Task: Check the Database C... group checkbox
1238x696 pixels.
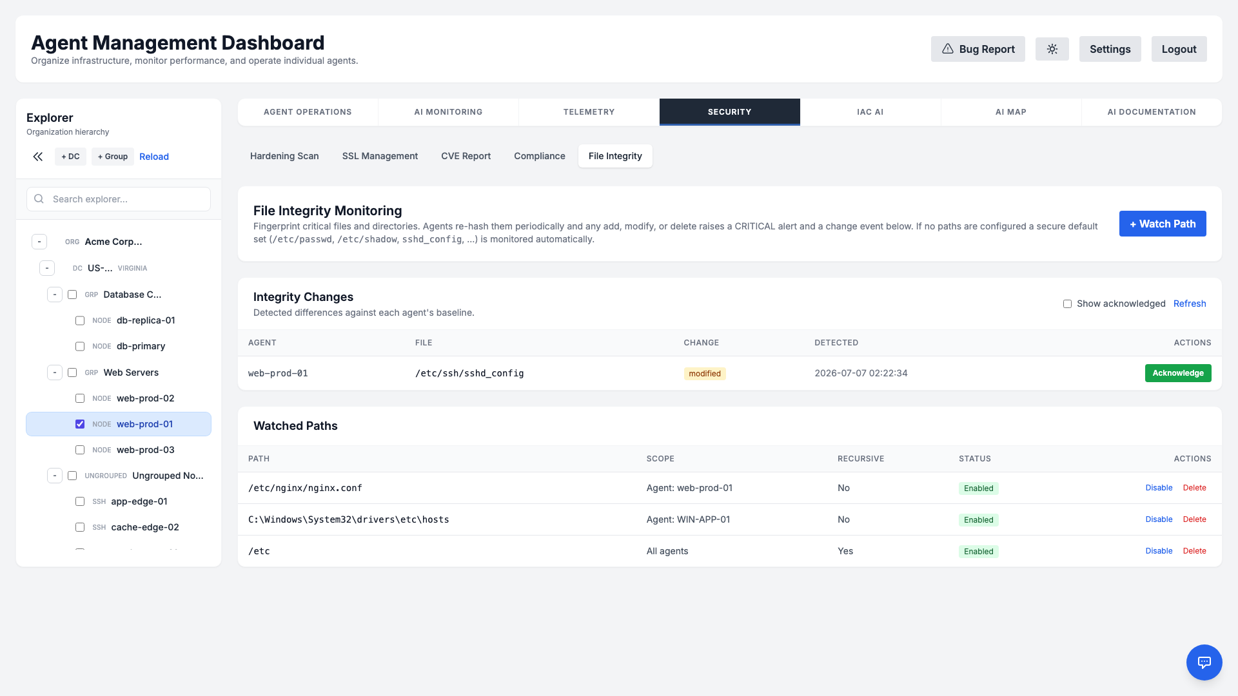Action: 72,295
